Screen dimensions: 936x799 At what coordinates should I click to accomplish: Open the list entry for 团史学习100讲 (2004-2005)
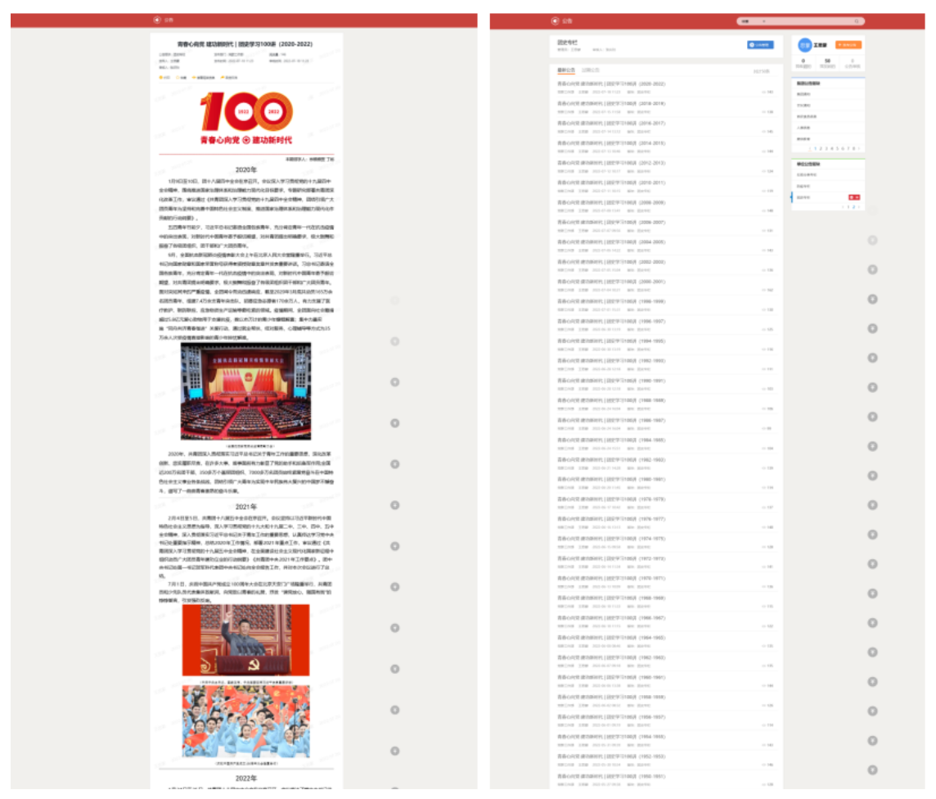coord(611,242)
